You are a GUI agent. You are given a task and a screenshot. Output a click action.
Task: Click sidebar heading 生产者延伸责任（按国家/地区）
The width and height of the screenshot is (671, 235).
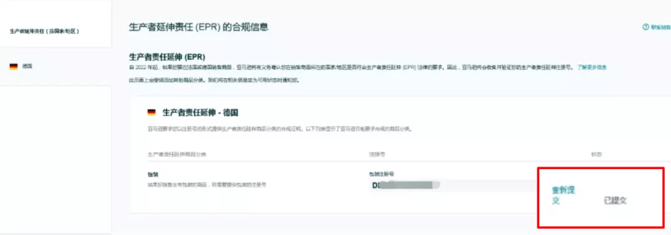click(45, 32)
